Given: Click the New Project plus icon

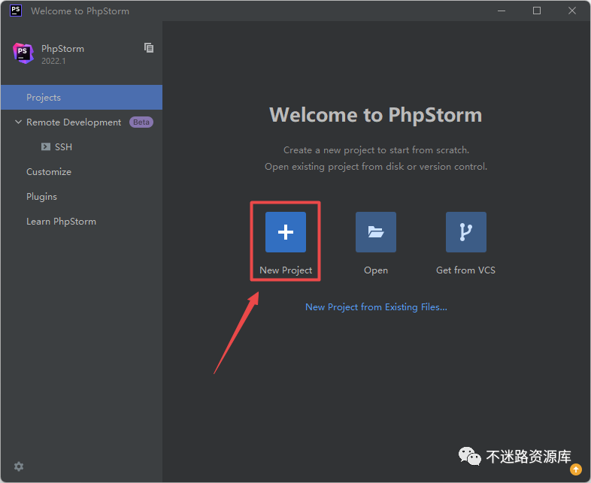Looking at the screenshot, I should tap(285, 232).
